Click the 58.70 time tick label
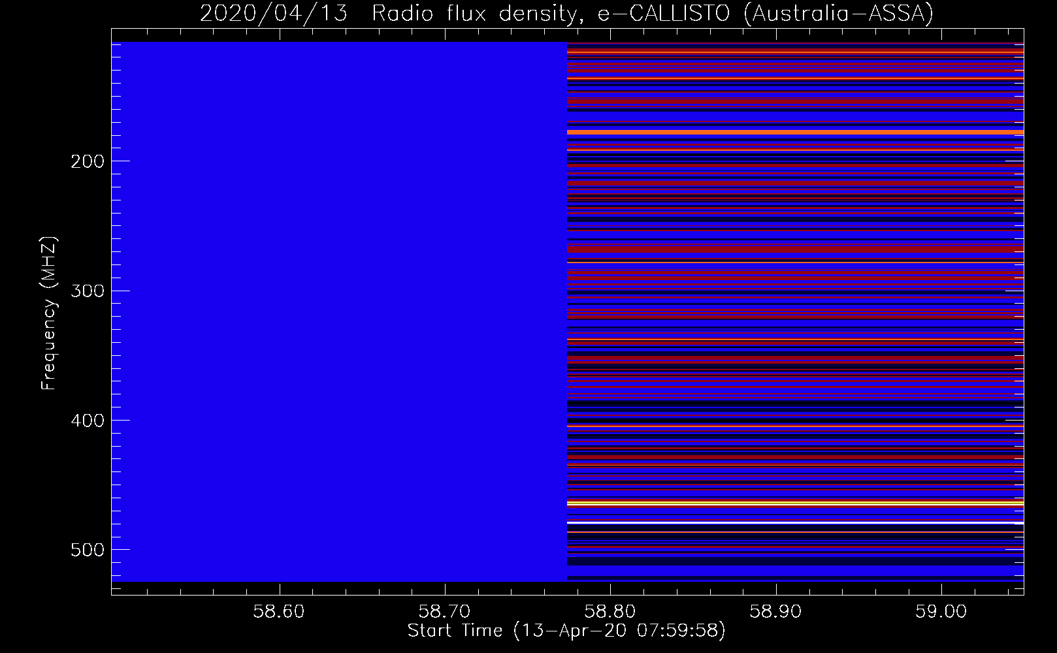This screenshot has height=653, width=1057. click(445, 611)
